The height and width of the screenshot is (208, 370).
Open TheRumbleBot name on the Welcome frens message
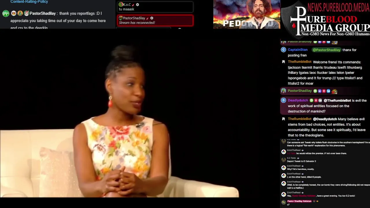[299, 62]
